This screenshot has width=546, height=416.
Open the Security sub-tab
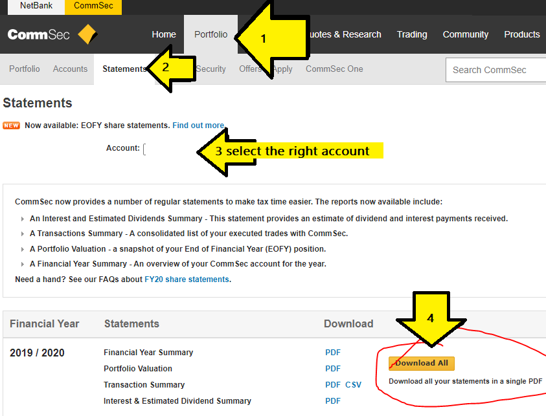tap(210, 69)
